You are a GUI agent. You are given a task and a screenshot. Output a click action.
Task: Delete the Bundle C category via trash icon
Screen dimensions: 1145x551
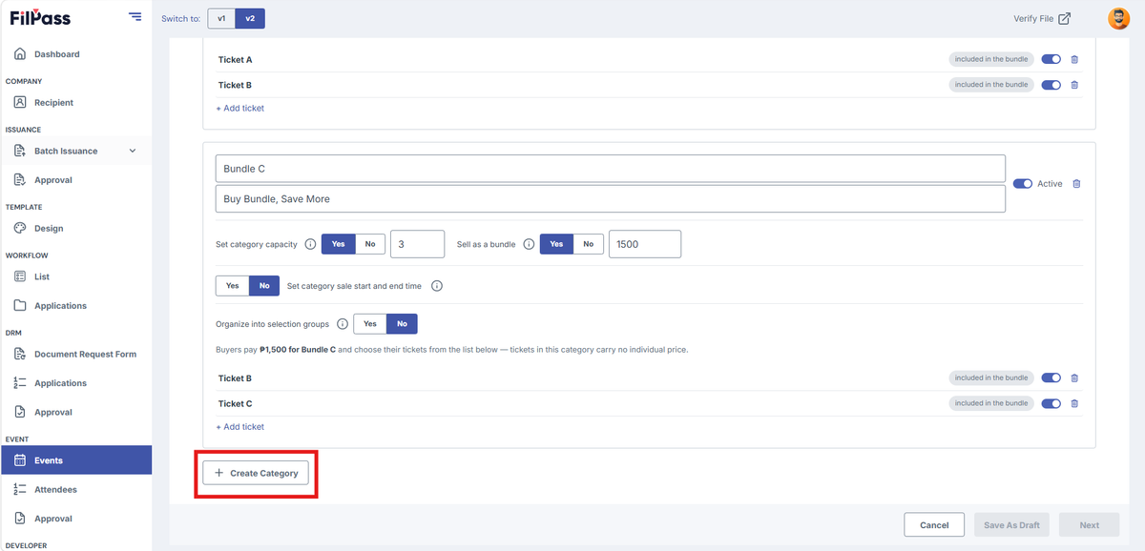click(1076, 184)
